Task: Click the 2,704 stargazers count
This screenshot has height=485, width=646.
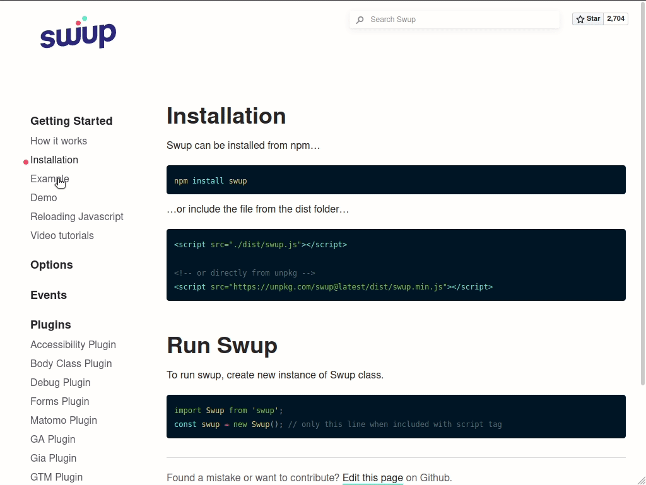Action: coord(616,19)
